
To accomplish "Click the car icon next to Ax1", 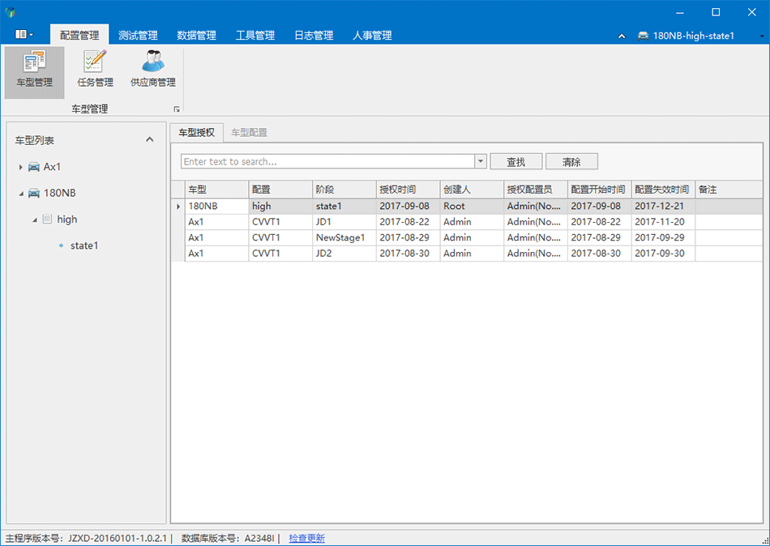I will tap(34, 167).
